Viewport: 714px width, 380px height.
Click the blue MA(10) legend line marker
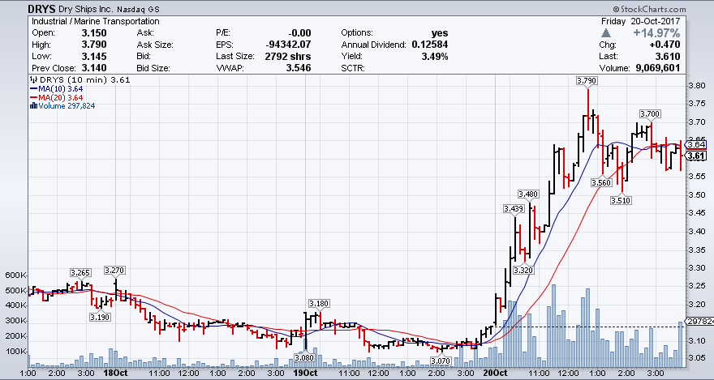(x=32, y=88)
